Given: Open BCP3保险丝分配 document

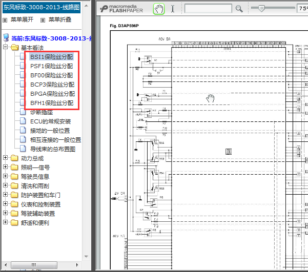Looking at the screenshot, I should click(x=52, y=85).
